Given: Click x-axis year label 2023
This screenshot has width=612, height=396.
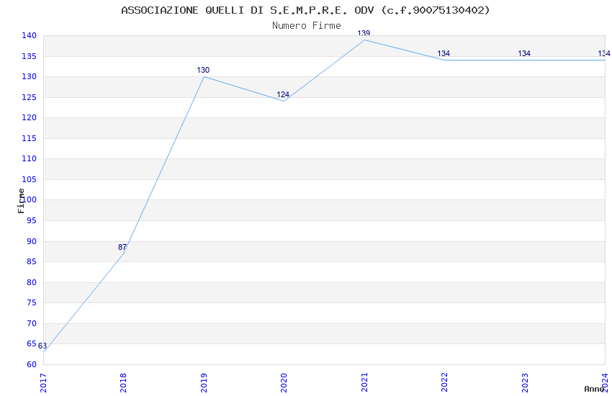Looking at the screenshot, I should 525,383.
